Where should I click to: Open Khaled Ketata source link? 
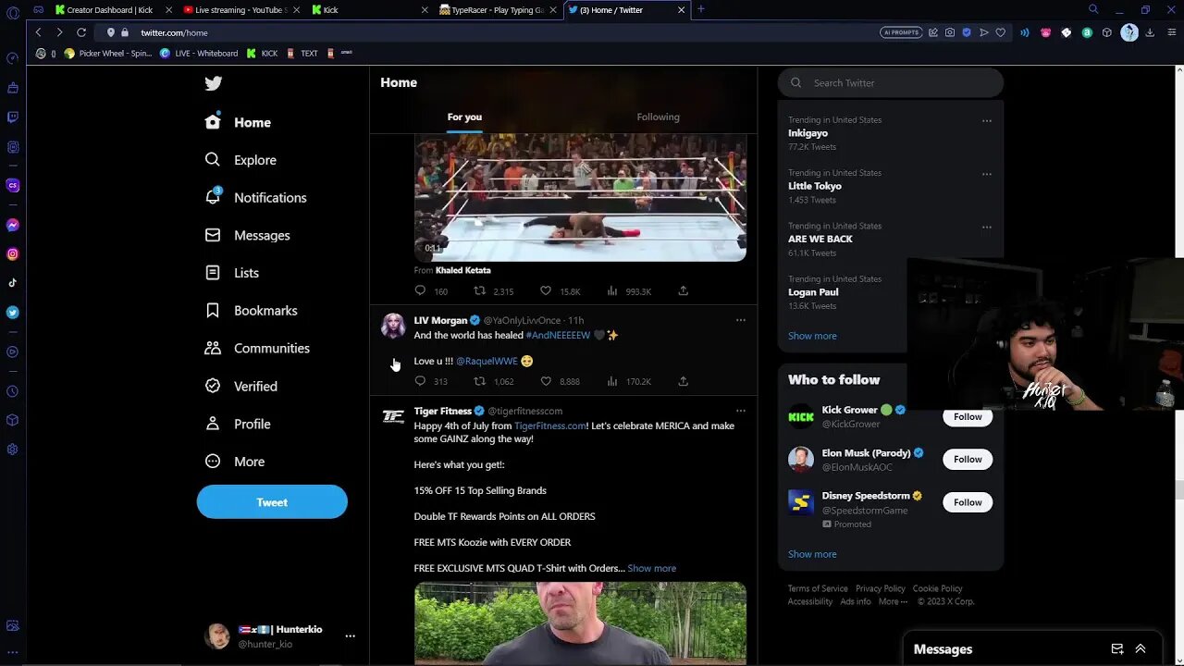tap(462, 270)
